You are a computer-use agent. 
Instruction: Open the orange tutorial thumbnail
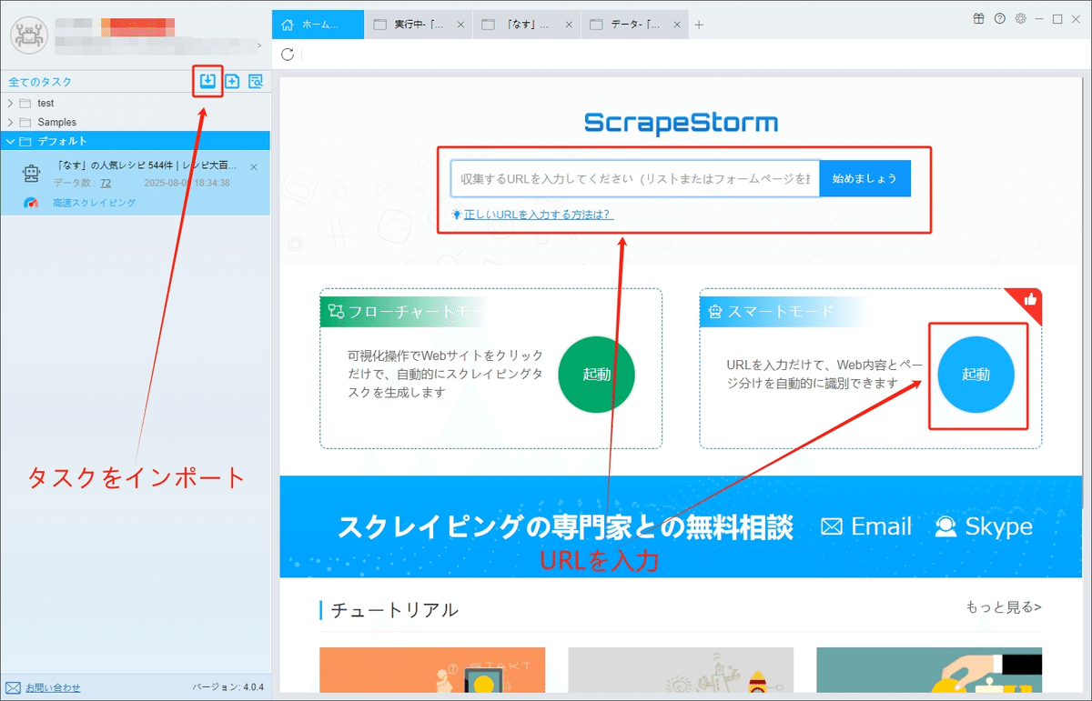[x=432, y=669]
